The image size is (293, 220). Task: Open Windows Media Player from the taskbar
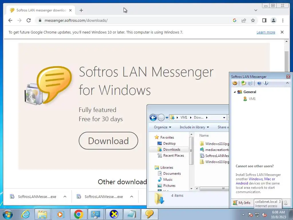tap(60, 214)
